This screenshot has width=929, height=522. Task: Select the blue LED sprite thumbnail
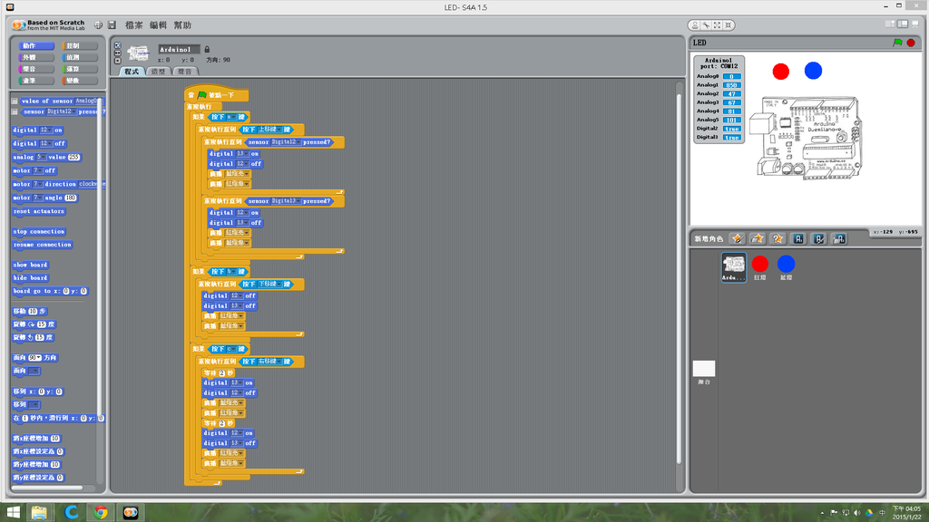[786, 266]
